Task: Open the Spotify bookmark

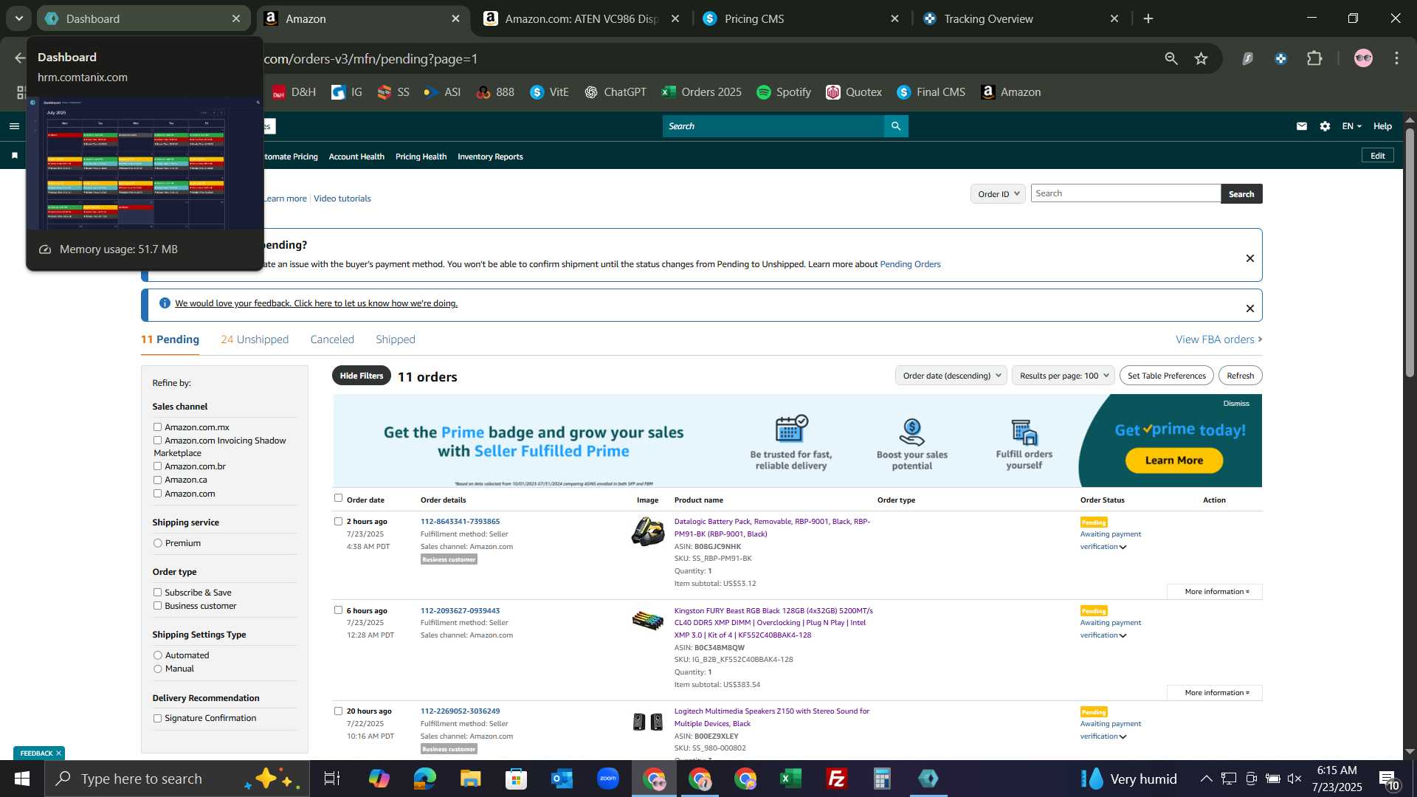Action: pyautogui.click(x=784, y=92)
